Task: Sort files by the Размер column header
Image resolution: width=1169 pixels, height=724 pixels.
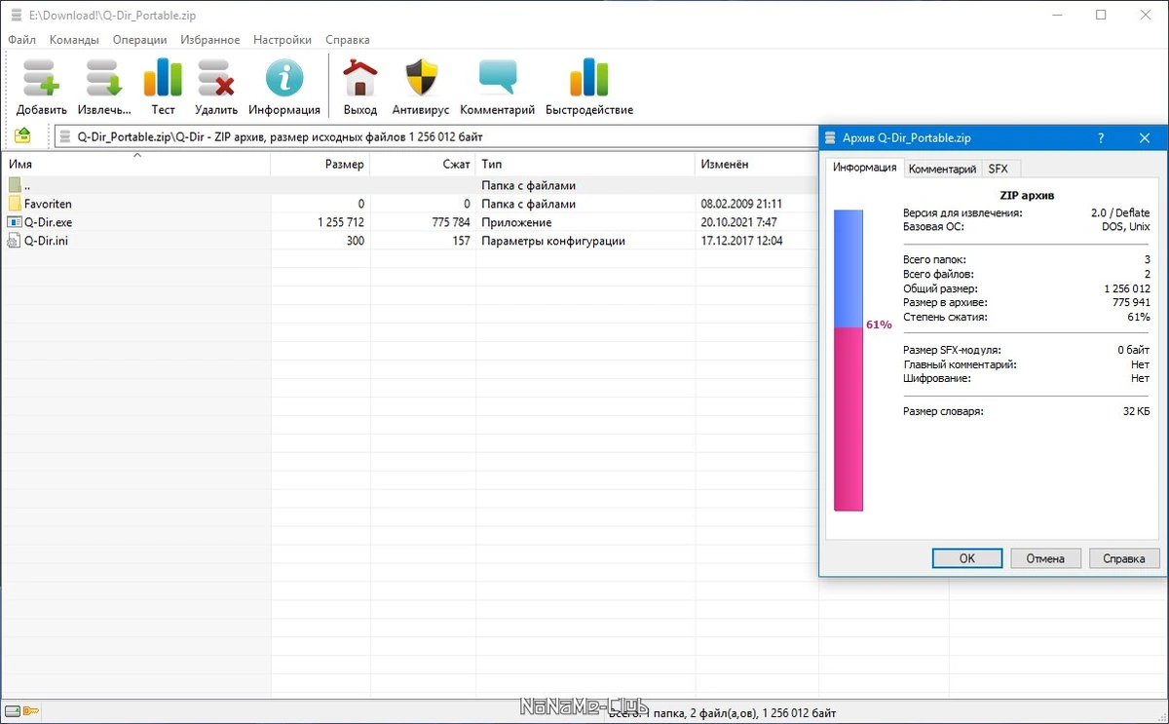Action: pyautogui.click(x=321, y=165)
